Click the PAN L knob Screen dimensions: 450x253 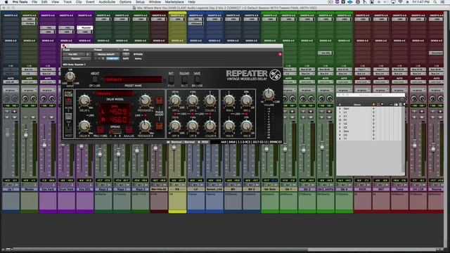229,100
